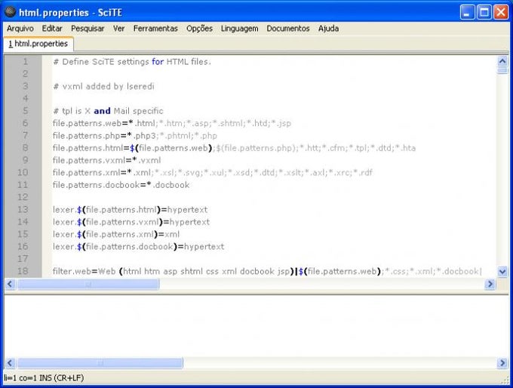Open the Arquivo menu
Viewport: 513px width, 388px height.
point(20,29)
